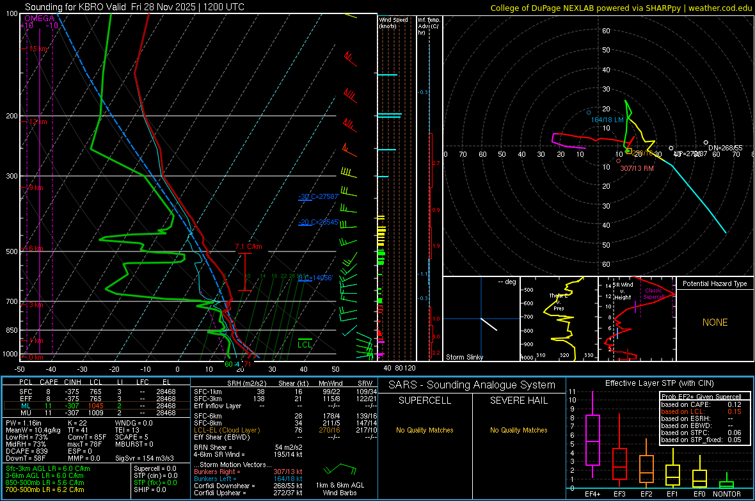Click the NONTOR axis label
This screenshot has height=501, width=755.
click(x=727, y=494)
